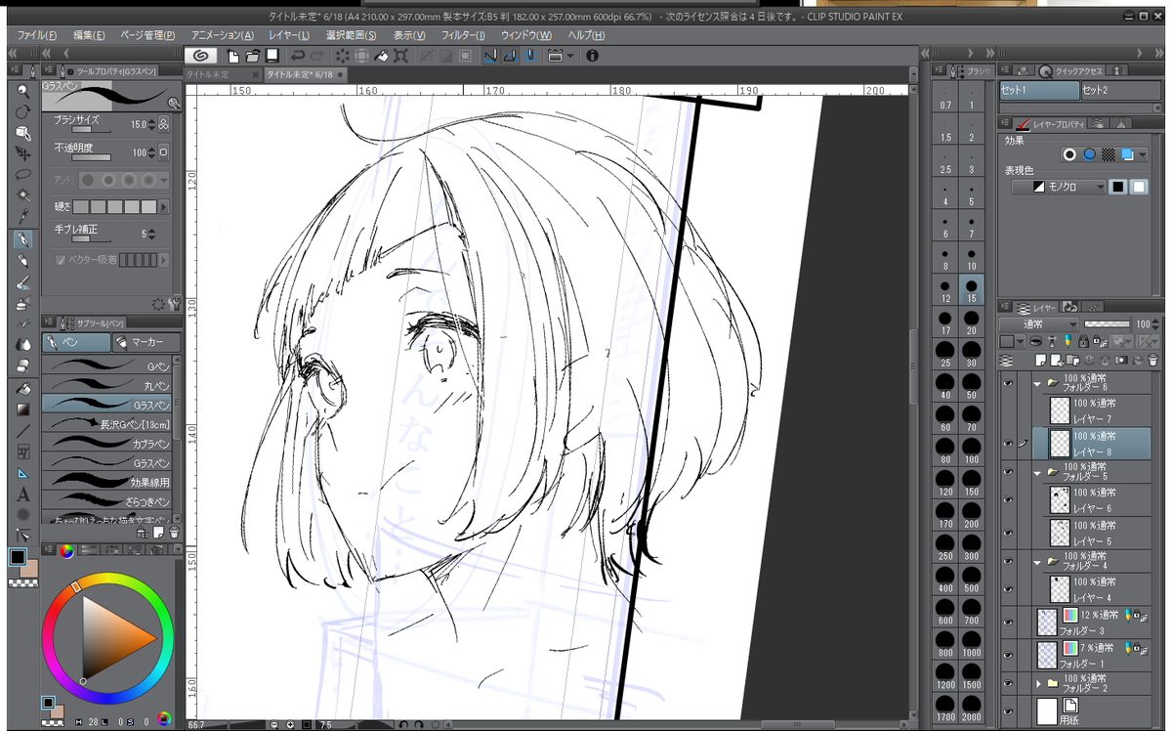This screenshot has height=731, width=1172.
Task: Collapse Folder 5 with its triangle
Action: [x=1037, y=472]
